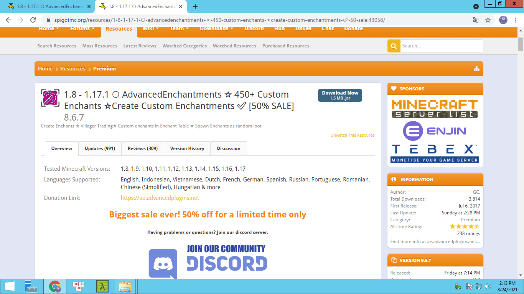
Task: Click the Home breadcrumb
Action: (x=45, y=69)
